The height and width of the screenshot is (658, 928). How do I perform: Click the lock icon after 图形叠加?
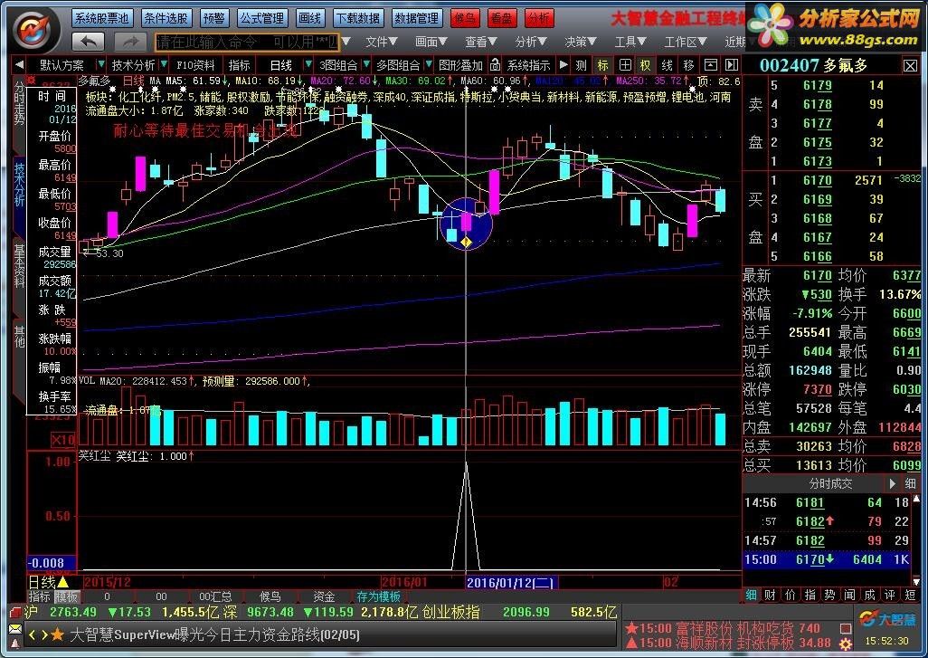pyautogui.click(x=495, y=64)
